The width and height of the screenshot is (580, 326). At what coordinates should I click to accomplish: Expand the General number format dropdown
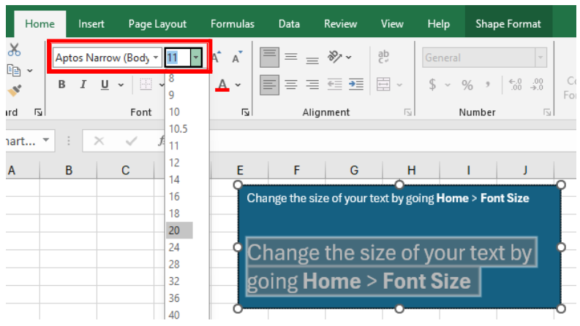pos(541,58)
